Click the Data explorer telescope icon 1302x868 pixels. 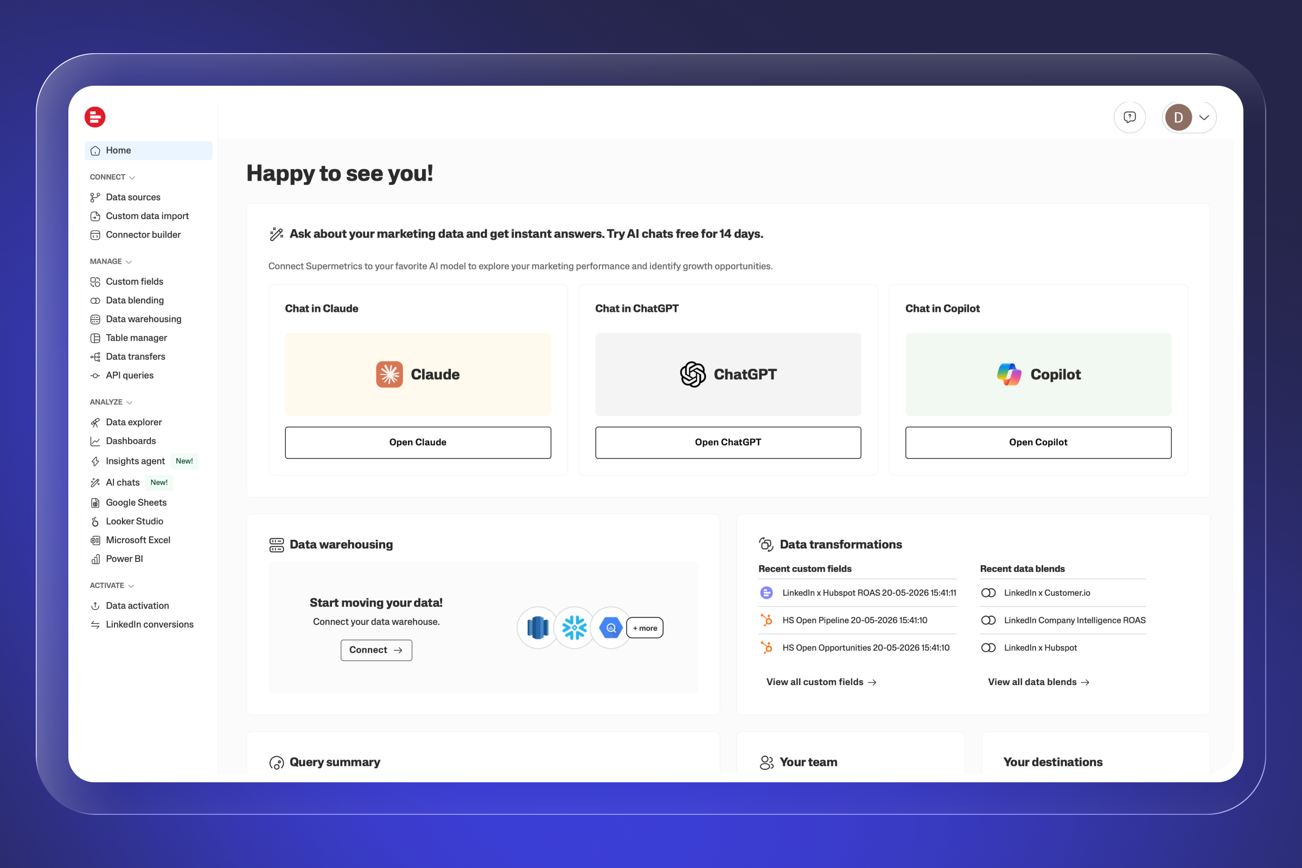tap(95, 423)
